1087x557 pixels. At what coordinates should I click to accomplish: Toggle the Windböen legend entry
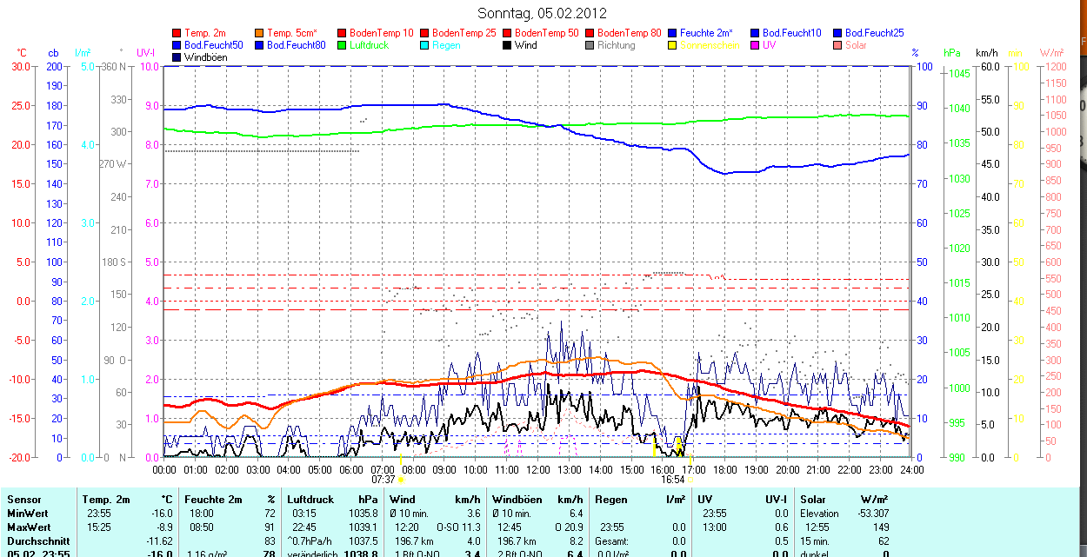[205, 57]
